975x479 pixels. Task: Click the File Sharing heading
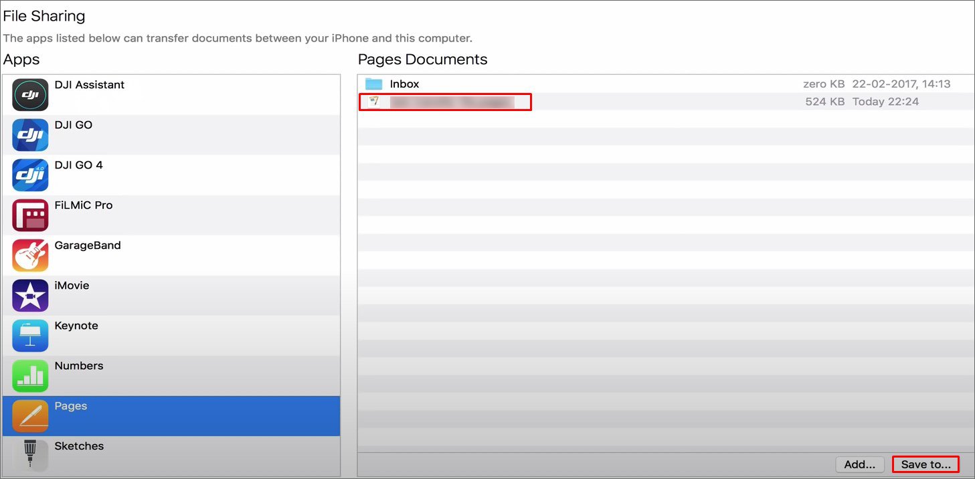coord(43,15)
